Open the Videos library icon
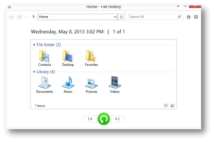Viewport: 214px width, 142px height. 115,82
